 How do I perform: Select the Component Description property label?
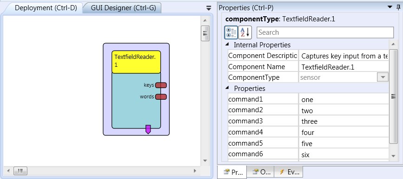[x=263, y=55]
